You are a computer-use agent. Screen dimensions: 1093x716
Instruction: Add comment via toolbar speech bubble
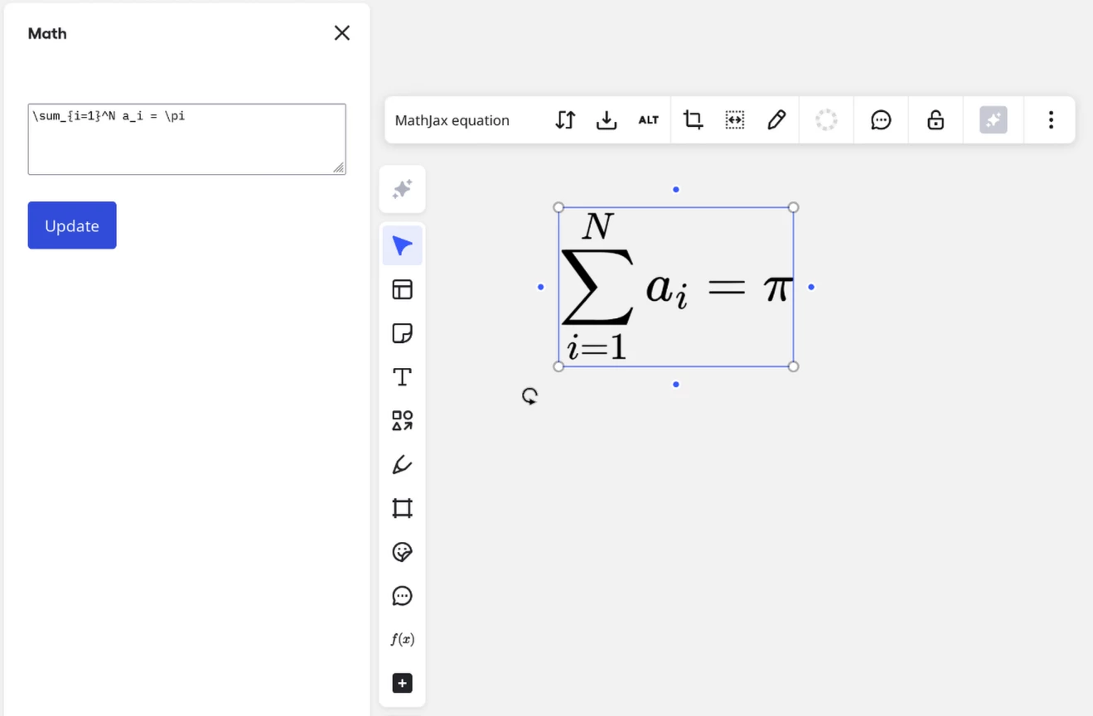pyautogui.click(x=881, y=120)
